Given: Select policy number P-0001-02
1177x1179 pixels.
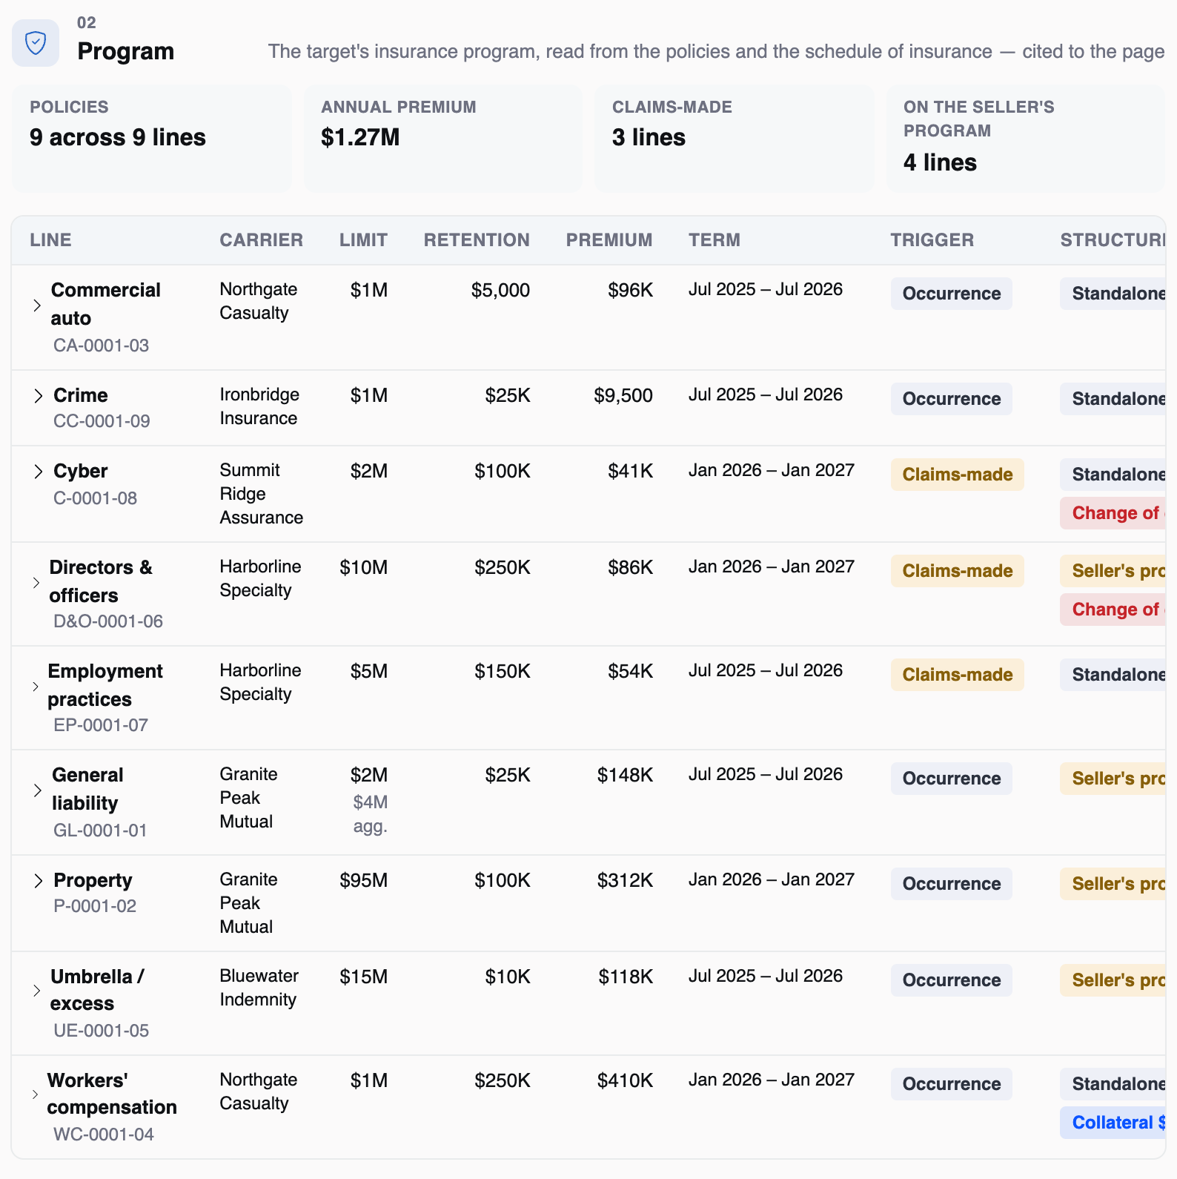Looking at the screenshot, I should [x=95, y=906].
